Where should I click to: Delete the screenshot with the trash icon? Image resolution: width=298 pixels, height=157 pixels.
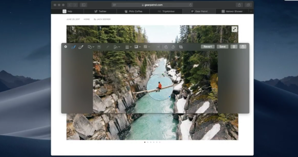[234, 47]
